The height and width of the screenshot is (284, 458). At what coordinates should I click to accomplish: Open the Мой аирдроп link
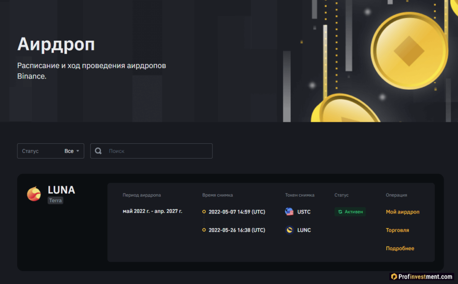tap(403, 212)
